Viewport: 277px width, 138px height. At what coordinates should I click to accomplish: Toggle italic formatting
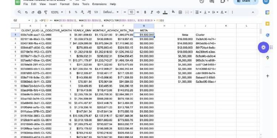pos(151,12)
